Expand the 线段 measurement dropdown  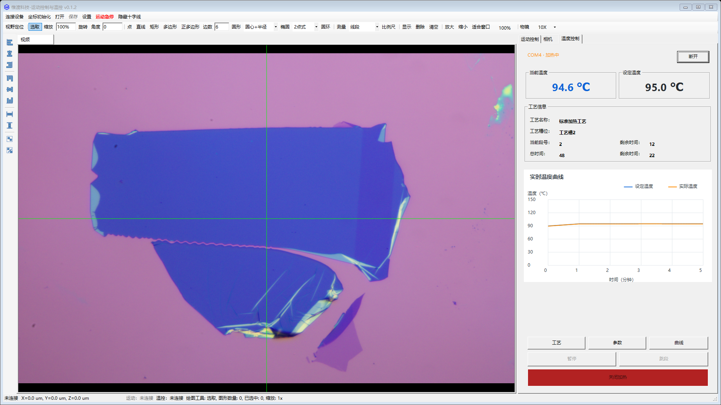(x=377, y=27)
